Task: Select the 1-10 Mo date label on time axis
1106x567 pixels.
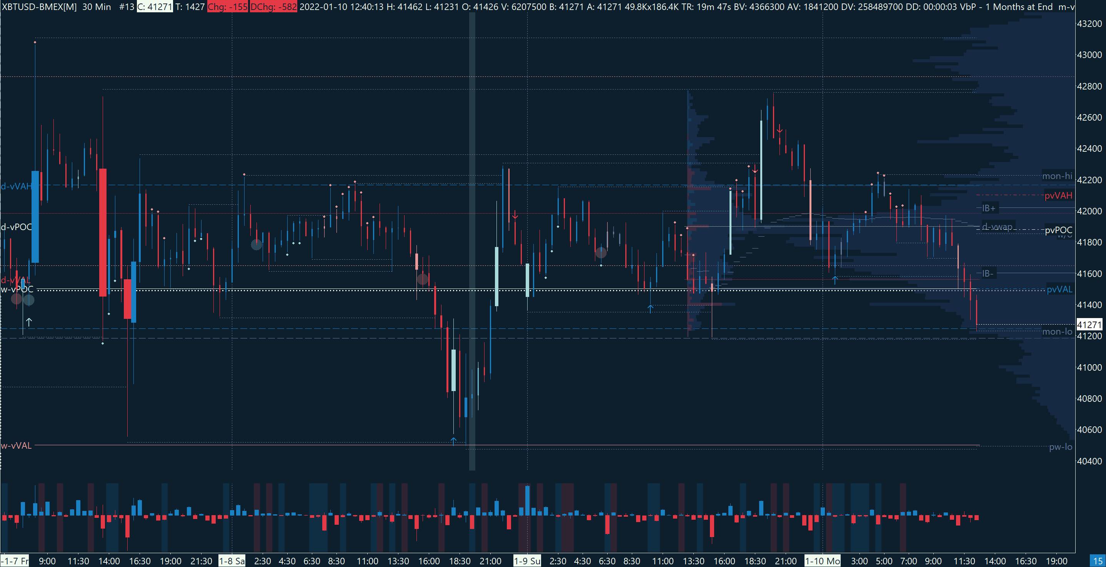Action: coord(822,561)
